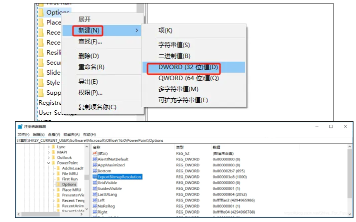Image resolution: width=356 pixels, height=222 pixels.
Task: Click the Secur folder icon beside the context menu
Action: [41, 63]
